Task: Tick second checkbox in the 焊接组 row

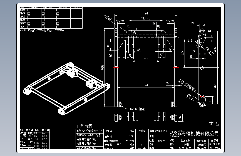Action: (x=43, y=14)
